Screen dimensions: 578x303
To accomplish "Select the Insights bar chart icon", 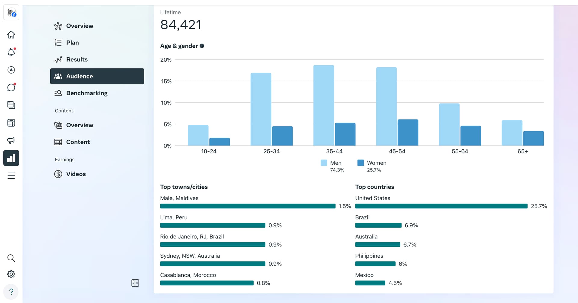I will tap(11, 158).
